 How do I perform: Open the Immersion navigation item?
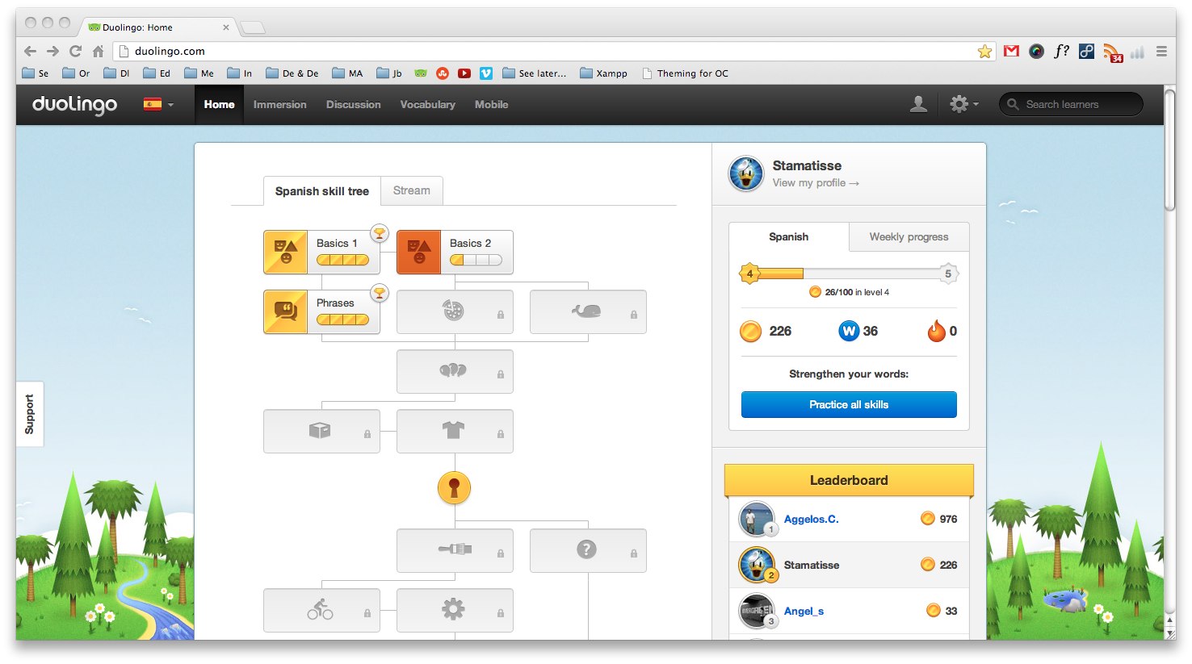tap(279, 104)
